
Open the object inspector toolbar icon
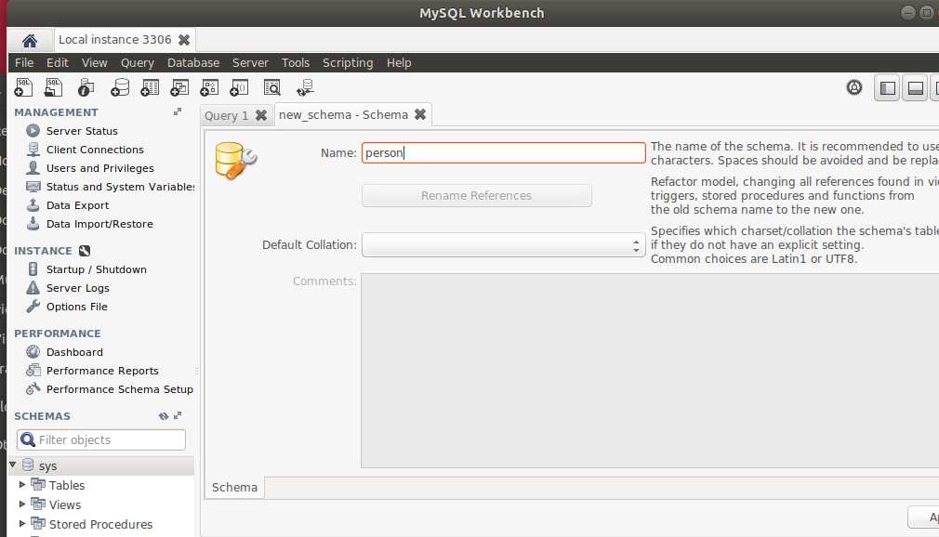(x=86, y=87)
